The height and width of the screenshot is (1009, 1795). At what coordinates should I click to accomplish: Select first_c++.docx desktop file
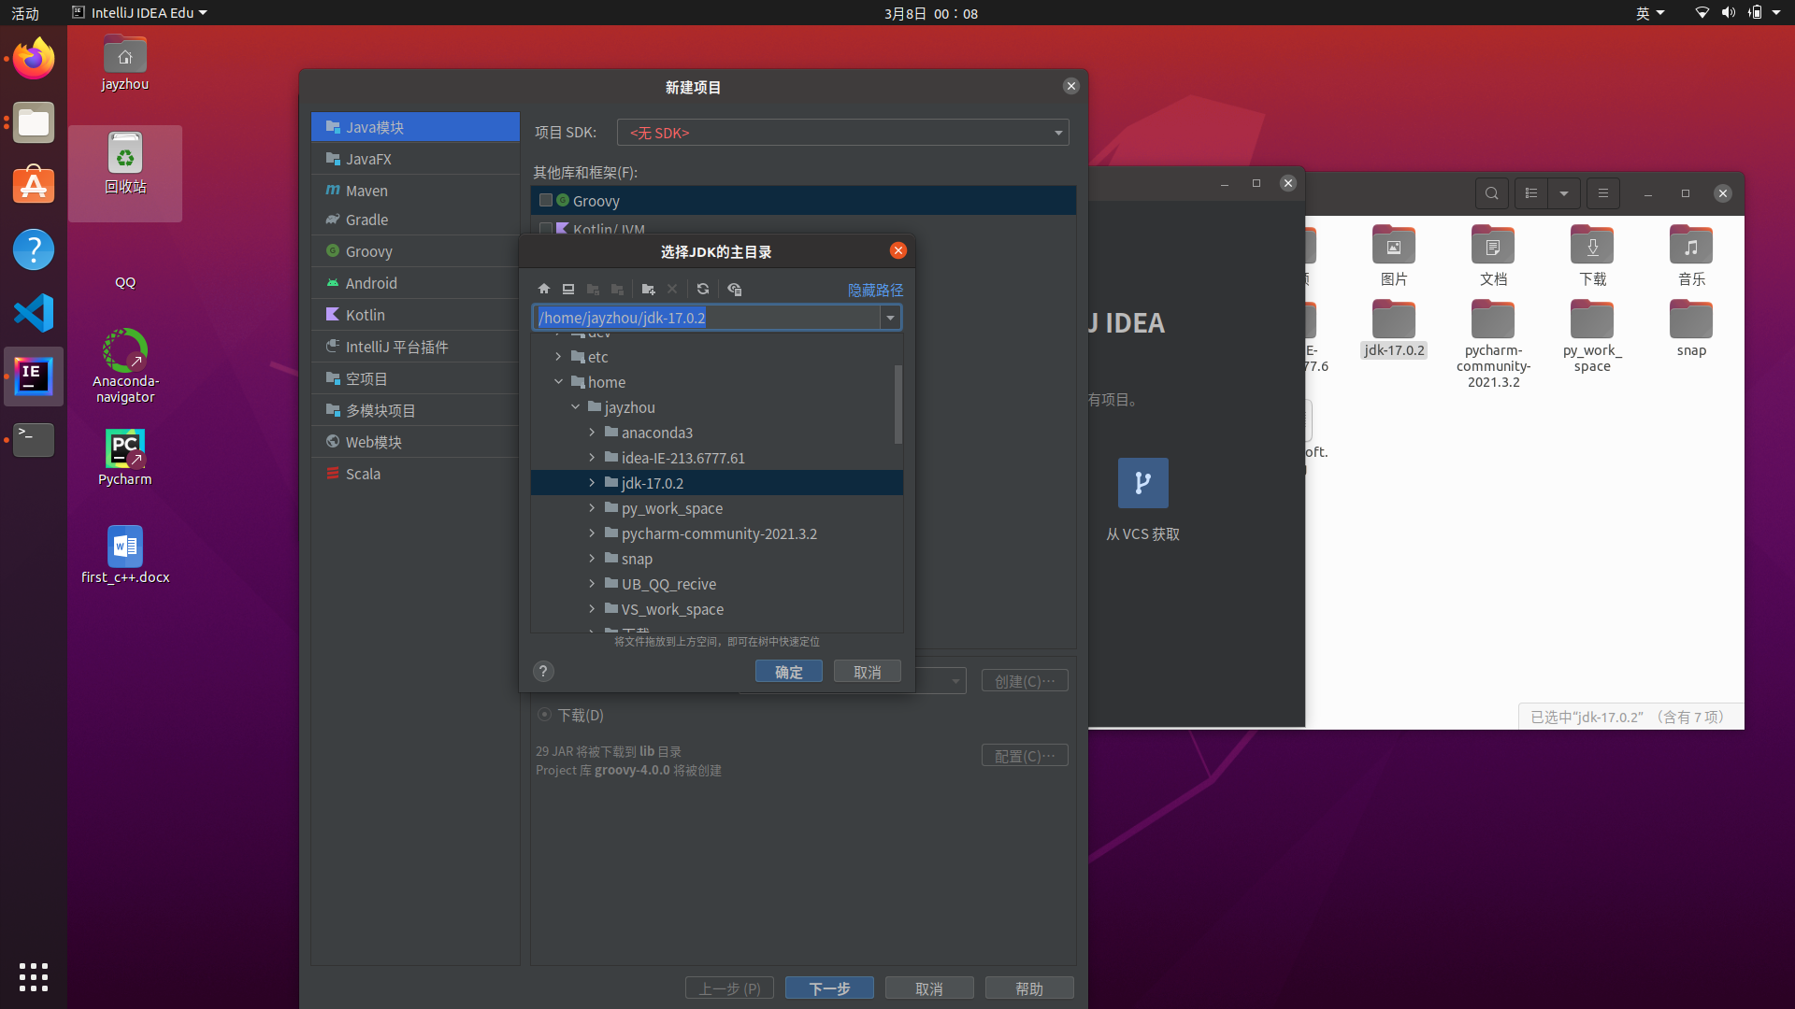click(x=125, y=555)
